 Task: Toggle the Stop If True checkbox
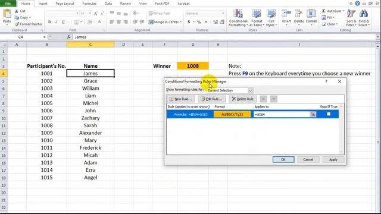point(329,114)
